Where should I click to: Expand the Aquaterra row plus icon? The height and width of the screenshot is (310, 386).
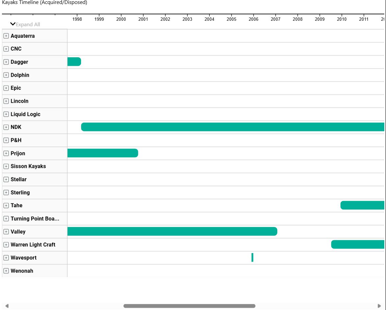click(x=6, y=36)
